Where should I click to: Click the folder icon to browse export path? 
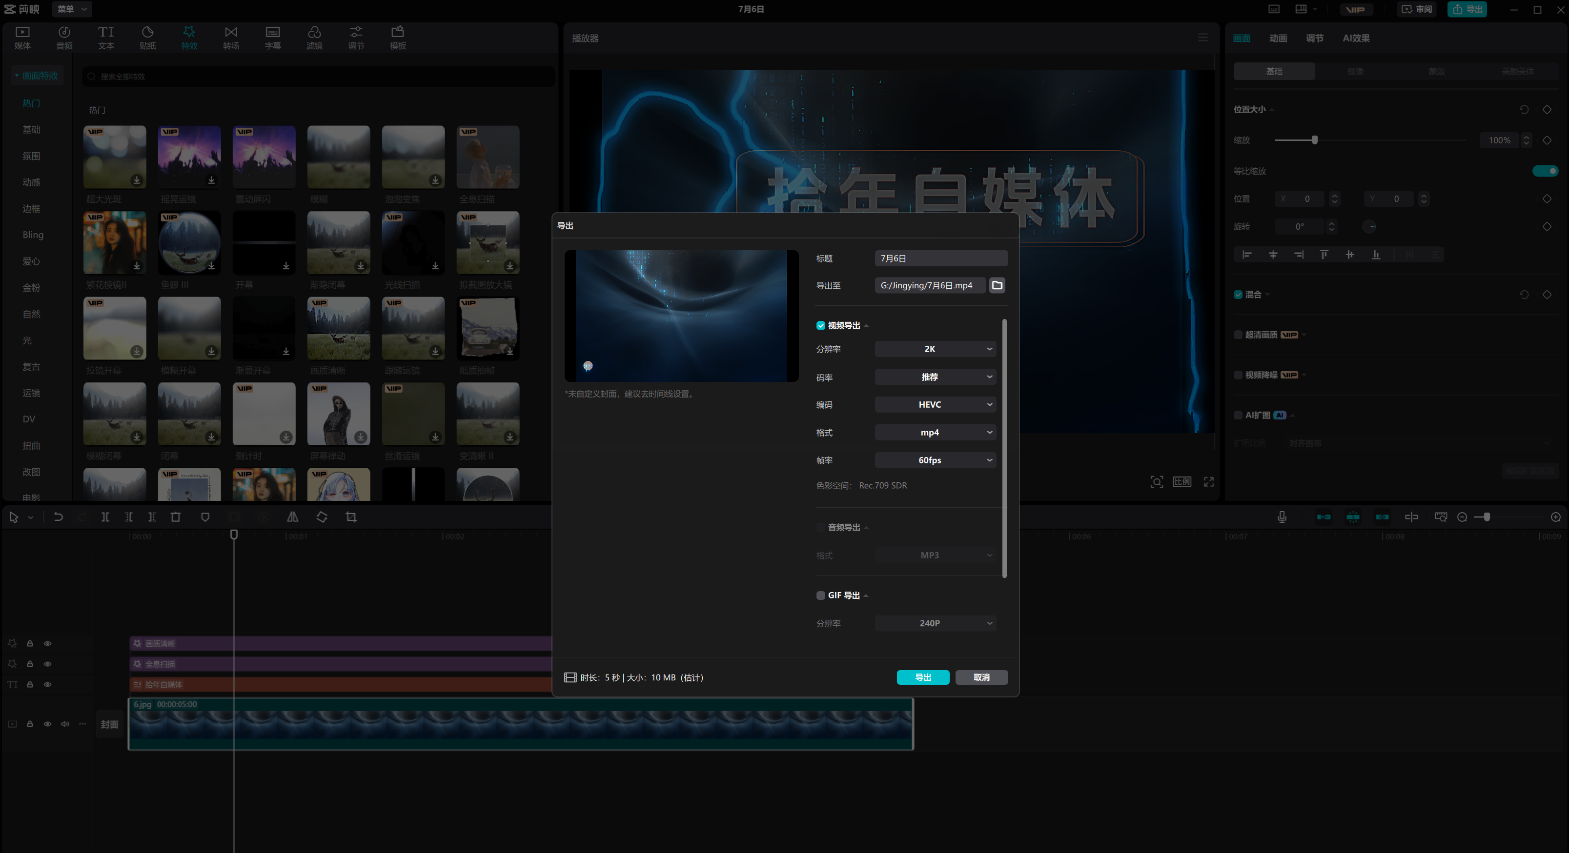[997, 285]
